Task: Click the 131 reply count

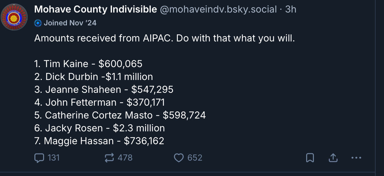Action: tap(53, 158)
